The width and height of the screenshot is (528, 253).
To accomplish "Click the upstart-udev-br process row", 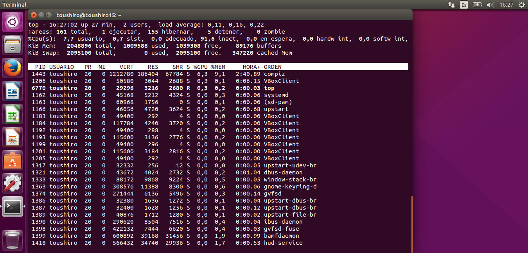I will [x=218, y=165].
